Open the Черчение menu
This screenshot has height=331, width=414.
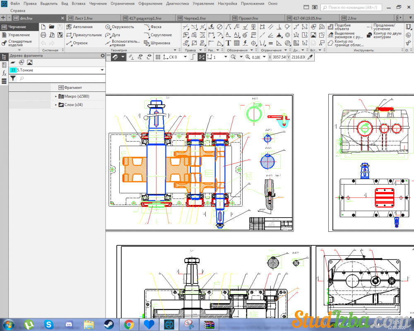point(97,3)
